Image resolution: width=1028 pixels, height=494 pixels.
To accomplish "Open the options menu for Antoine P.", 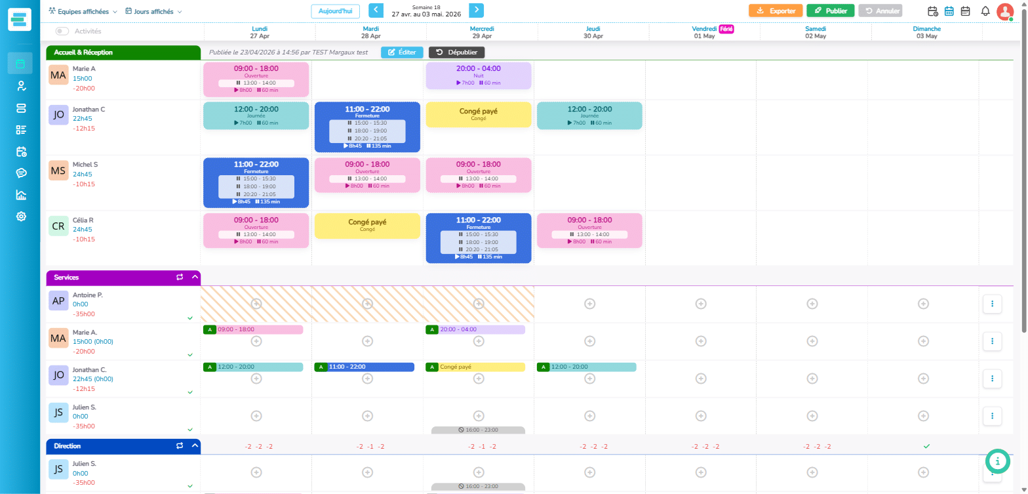I will click(x=992, y=304).
